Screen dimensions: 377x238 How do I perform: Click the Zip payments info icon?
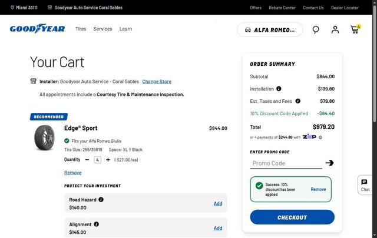[320, 138]
